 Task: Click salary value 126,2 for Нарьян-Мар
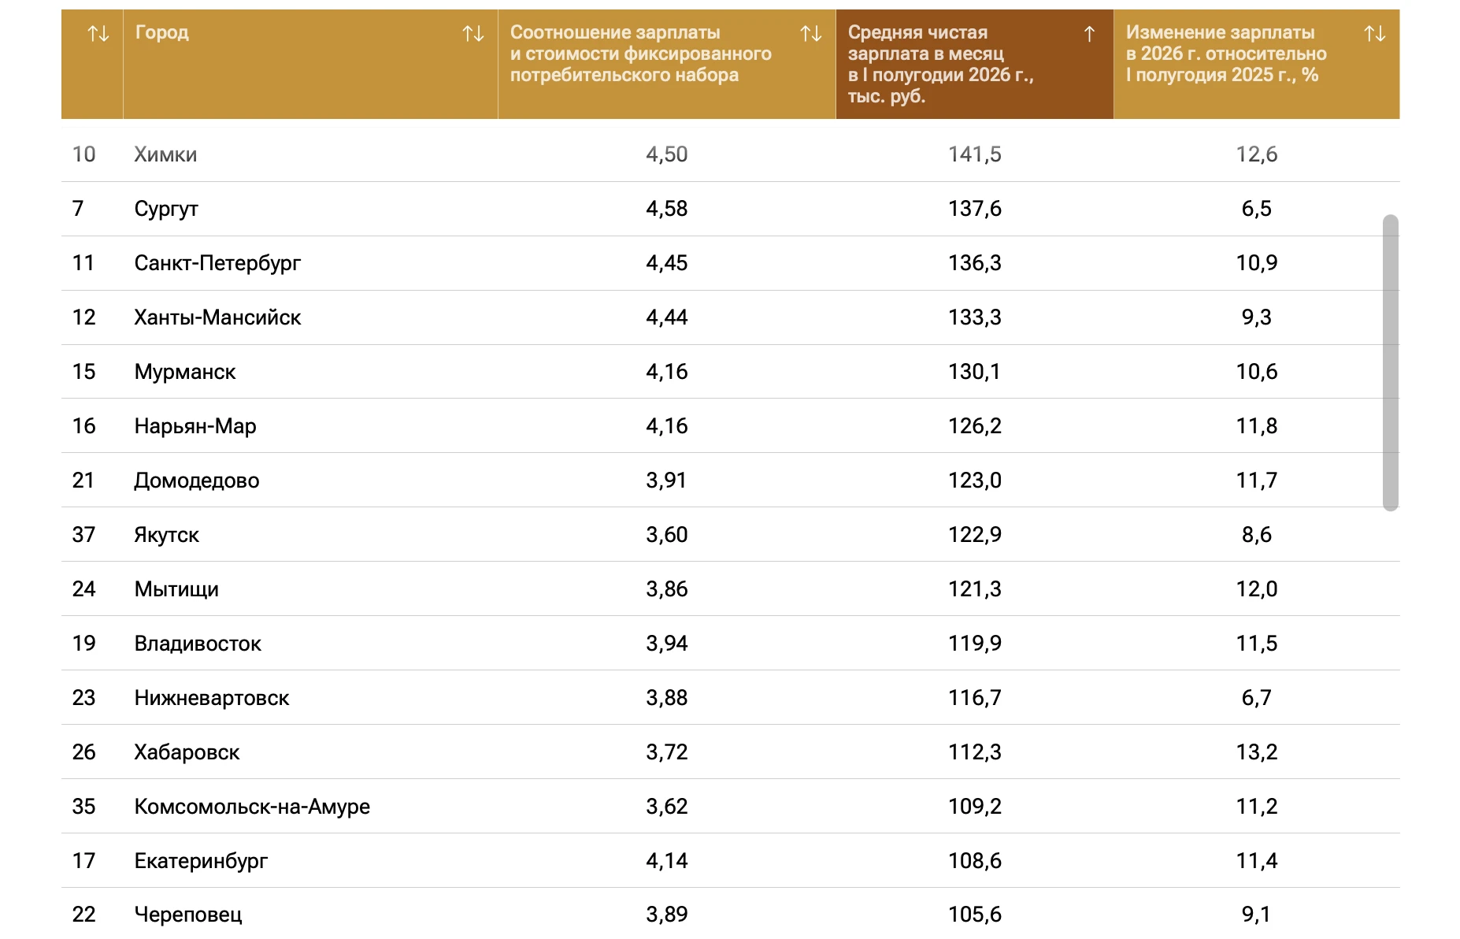pos(975,426)
